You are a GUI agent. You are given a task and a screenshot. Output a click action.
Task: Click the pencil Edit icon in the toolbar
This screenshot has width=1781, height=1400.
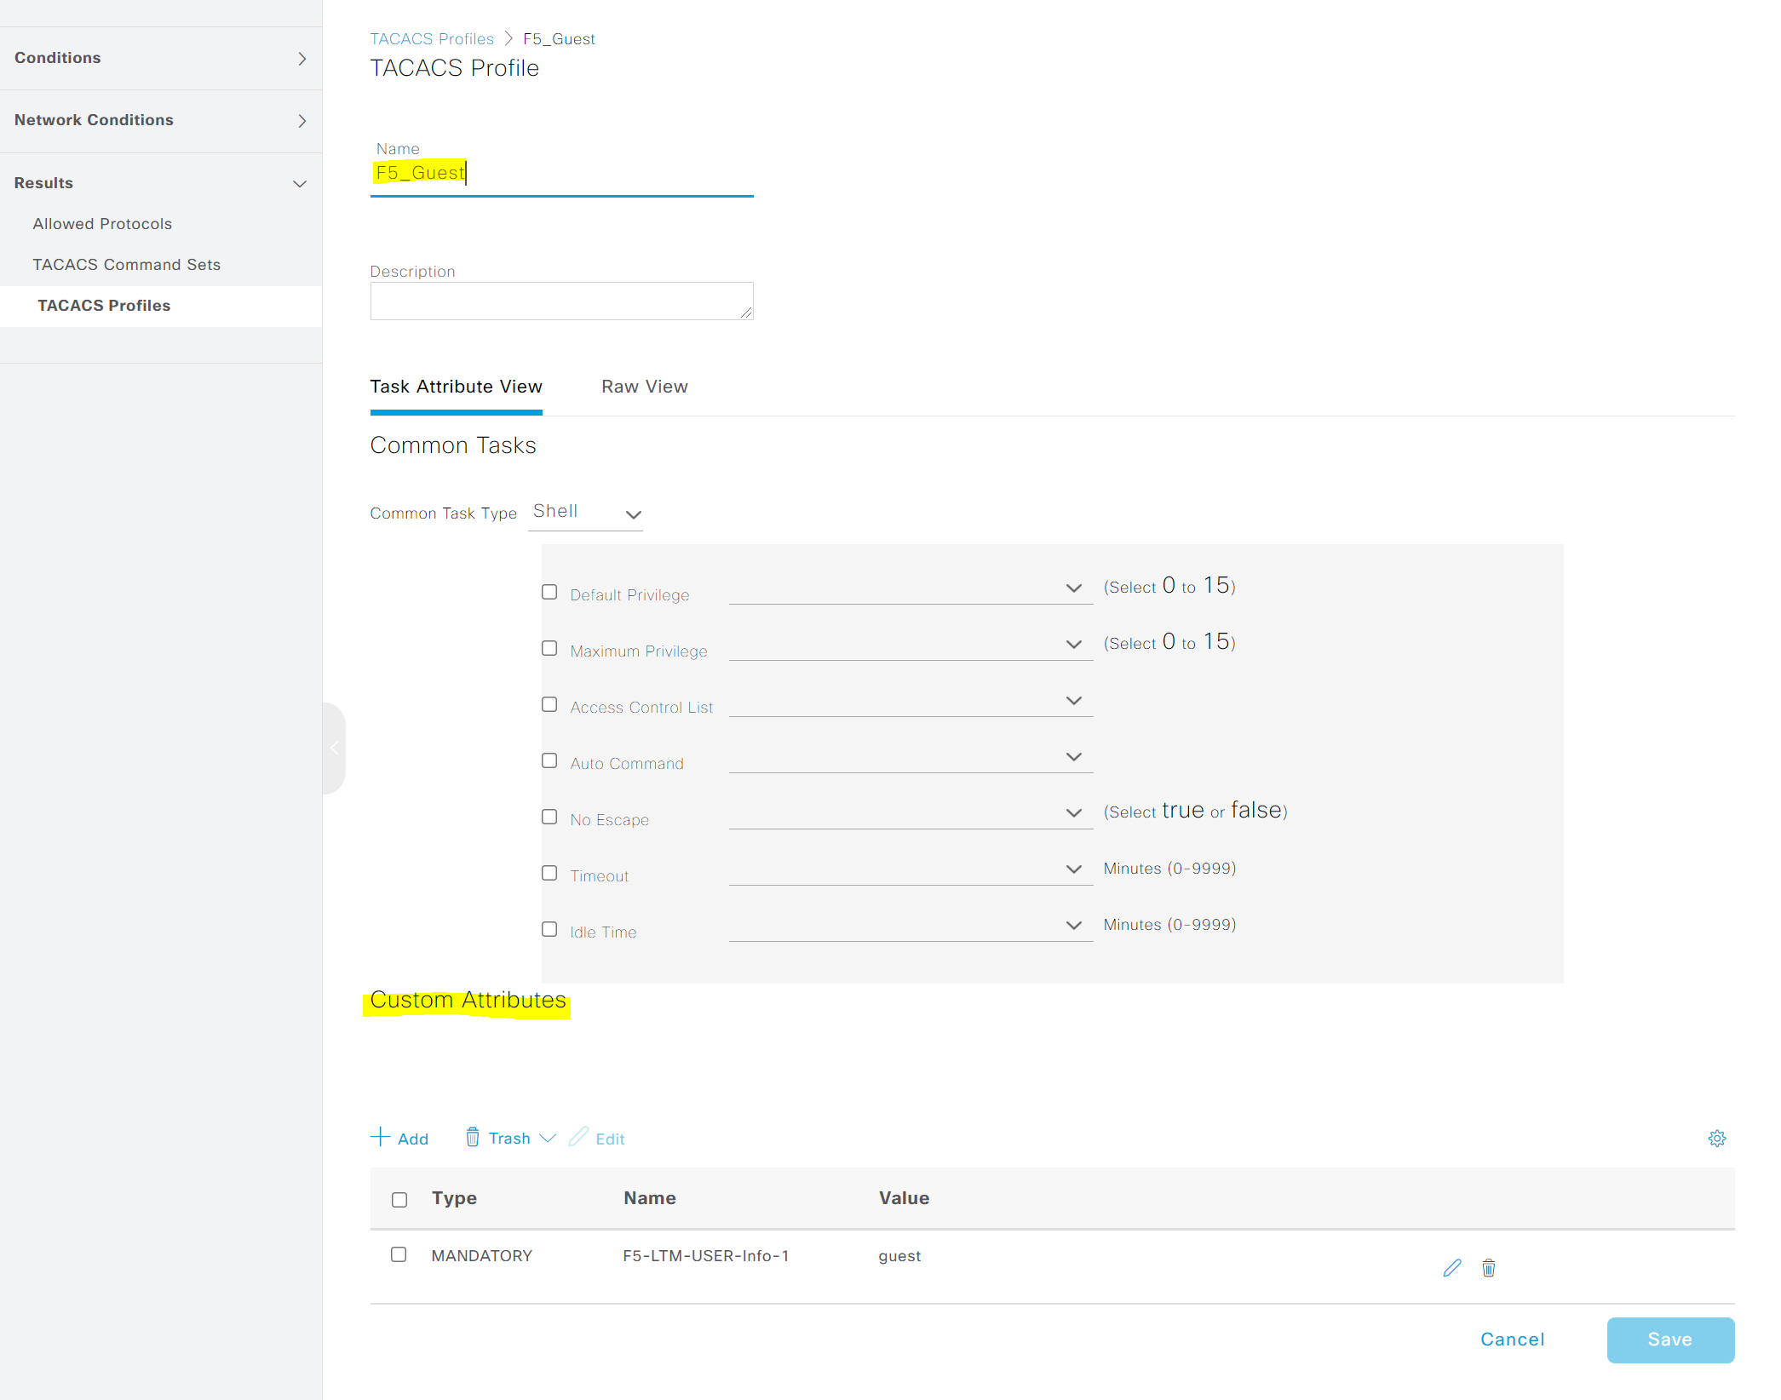(578, 1137)
